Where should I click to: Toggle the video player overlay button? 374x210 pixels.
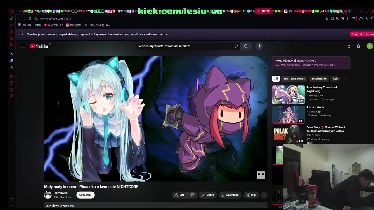pos(261,175)
